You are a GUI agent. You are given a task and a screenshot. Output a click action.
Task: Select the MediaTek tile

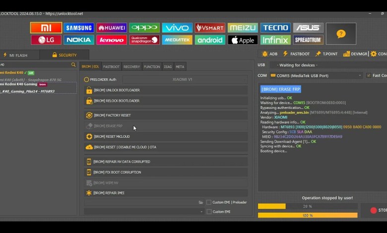(x=177, y=40)
